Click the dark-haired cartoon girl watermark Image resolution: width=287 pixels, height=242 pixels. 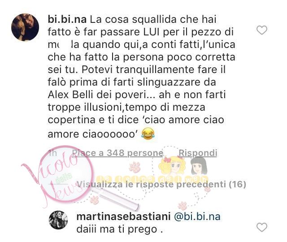pyautogui.click(x=199, y=165)
